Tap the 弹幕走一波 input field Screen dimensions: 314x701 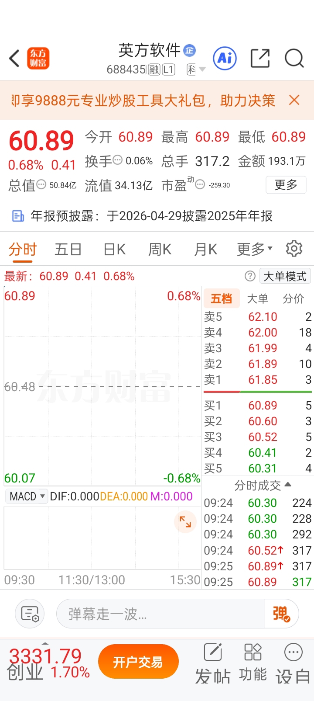160,614
